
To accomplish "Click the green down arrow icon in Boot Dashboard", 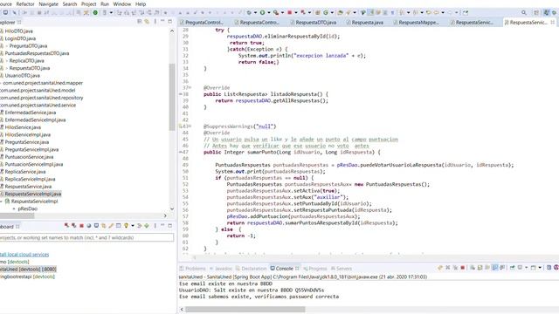I will (x=147, y=226).
